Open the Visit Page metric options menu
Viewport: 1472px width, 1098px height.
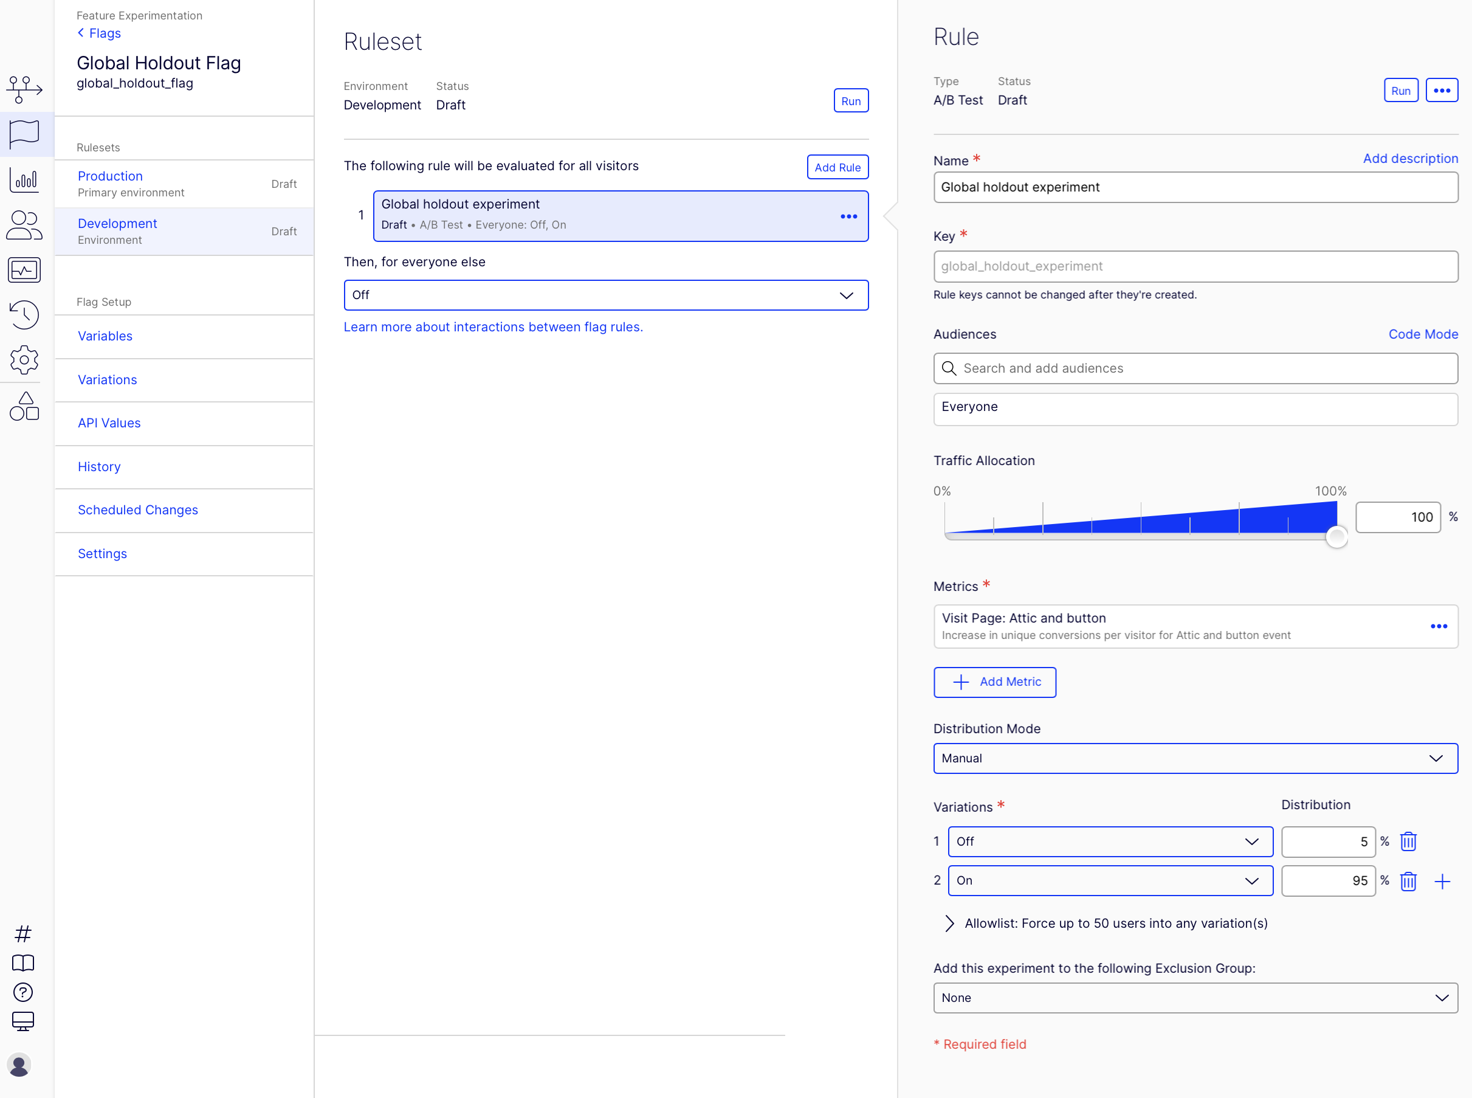click(1439, 626)
